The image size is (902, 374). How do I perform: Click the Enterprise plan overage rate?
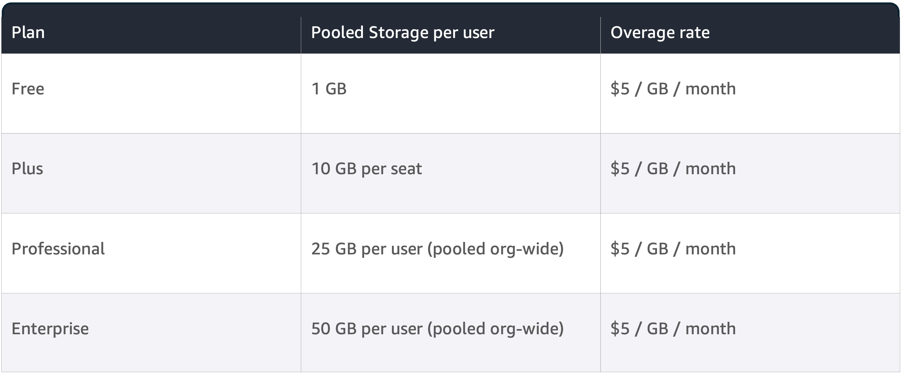coord(673,328)
